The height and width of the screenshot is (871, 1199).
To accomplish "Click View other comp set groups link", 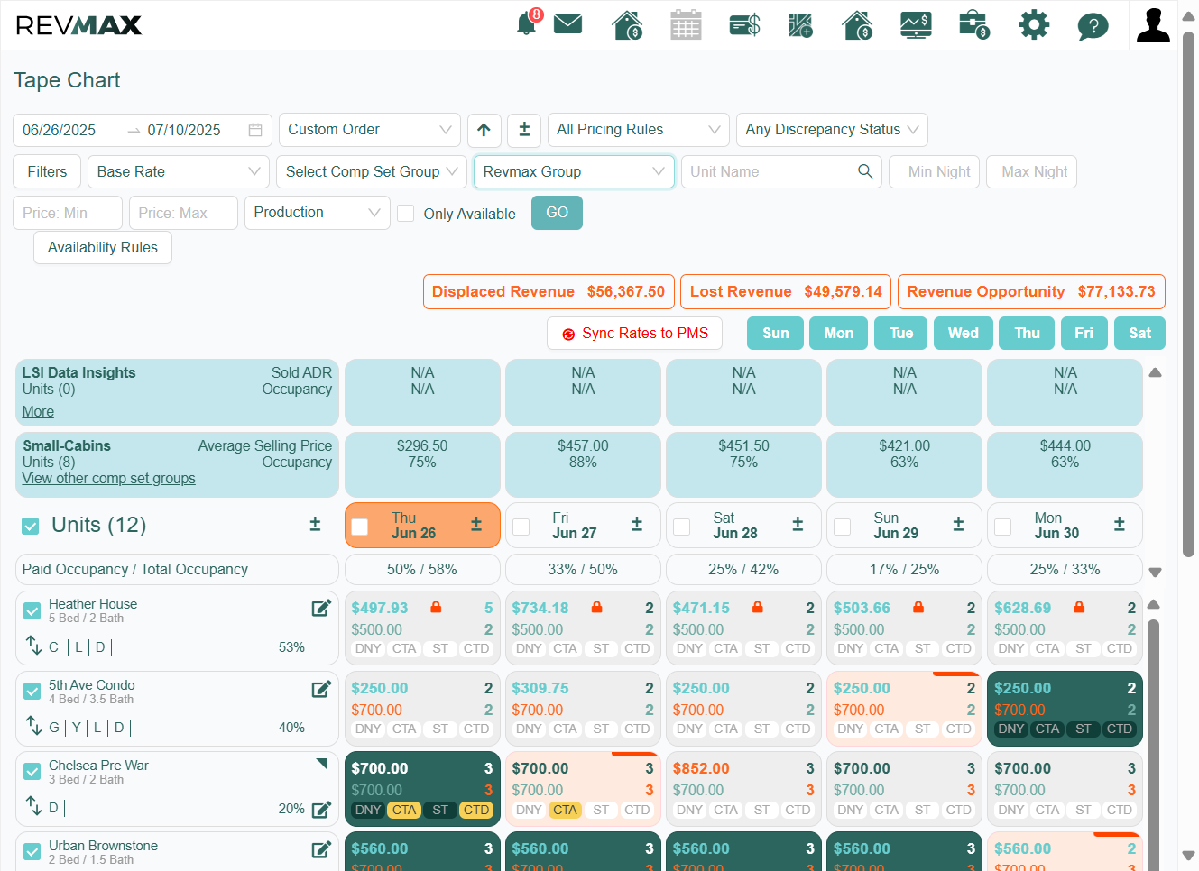I will click(x=108, y=479).
